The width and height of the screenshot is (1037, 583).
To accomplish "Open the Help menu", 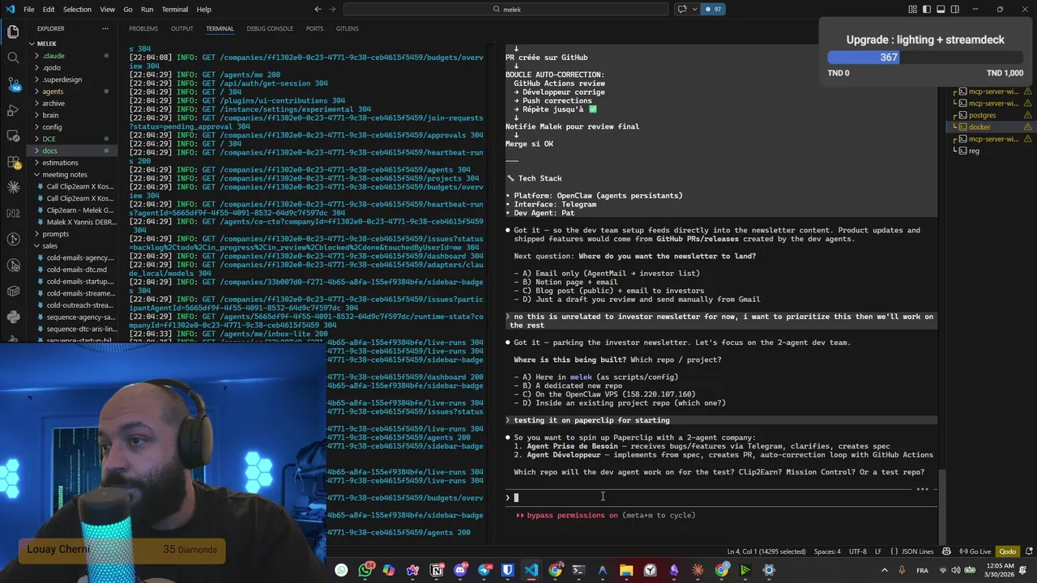I will point(203,9).
